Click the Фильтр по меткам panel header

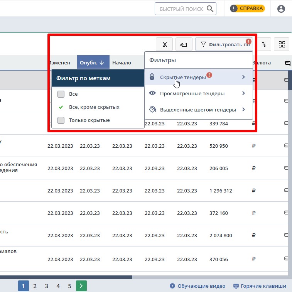[x=98, y=78]
